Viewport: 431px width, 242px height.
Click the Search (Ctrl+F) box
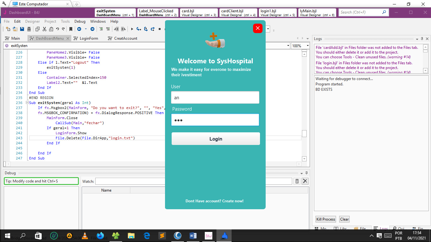pos(364,12)
